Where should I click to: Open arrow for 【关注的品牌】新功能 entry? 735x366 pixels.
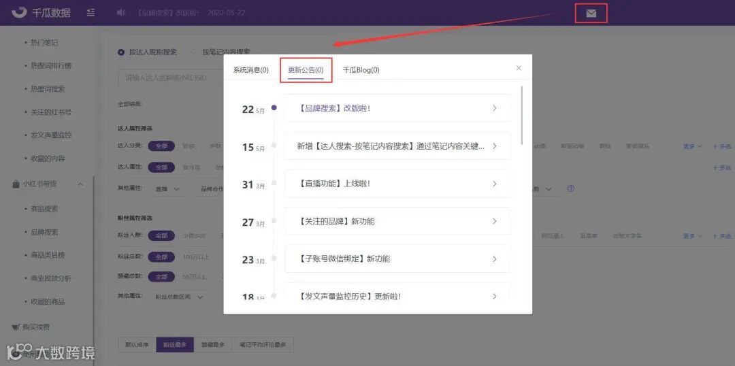[x=494, y=221]
